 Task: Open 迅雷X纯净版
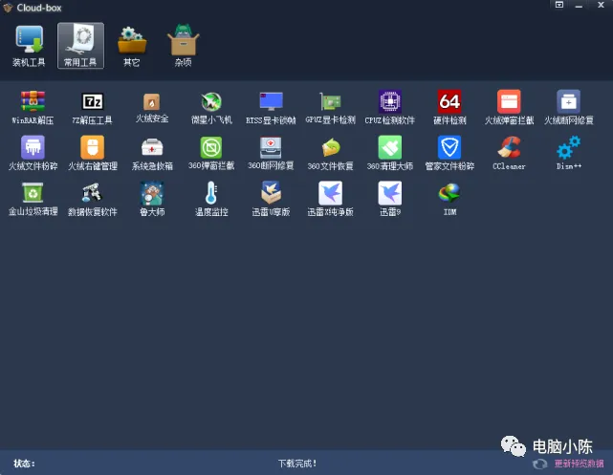pyautogui.click(x=330, y=199)
